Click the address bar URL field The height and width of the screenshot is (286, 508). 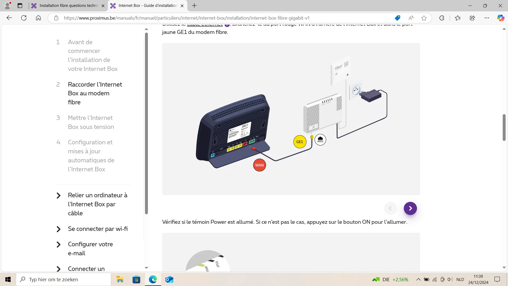[186, 18]
